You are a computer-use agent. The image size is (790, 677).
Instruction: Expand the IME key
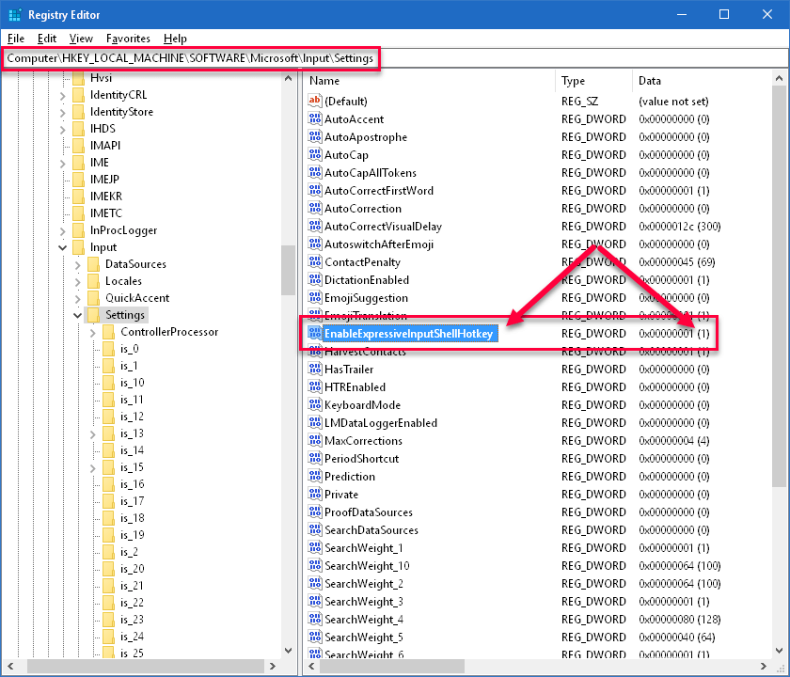pyautogui.click(x=62, y=163)
